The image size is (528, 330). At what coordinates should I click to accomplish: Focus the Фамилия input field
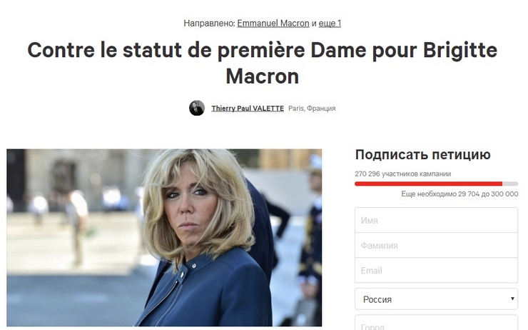click(x=436, y=245)
